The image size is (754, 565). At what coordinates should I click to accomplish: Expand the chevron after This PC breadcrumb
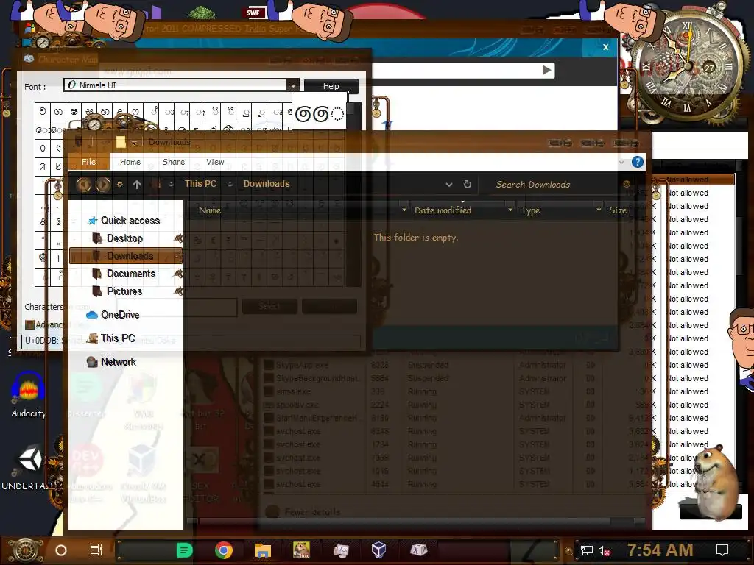[230, 184]
